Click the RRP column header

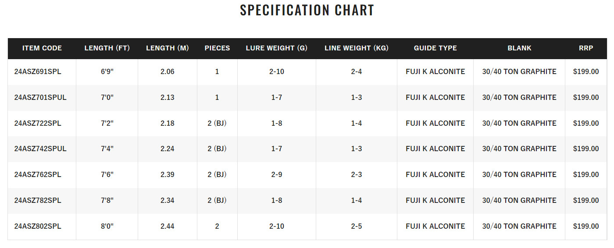(586, 48)
